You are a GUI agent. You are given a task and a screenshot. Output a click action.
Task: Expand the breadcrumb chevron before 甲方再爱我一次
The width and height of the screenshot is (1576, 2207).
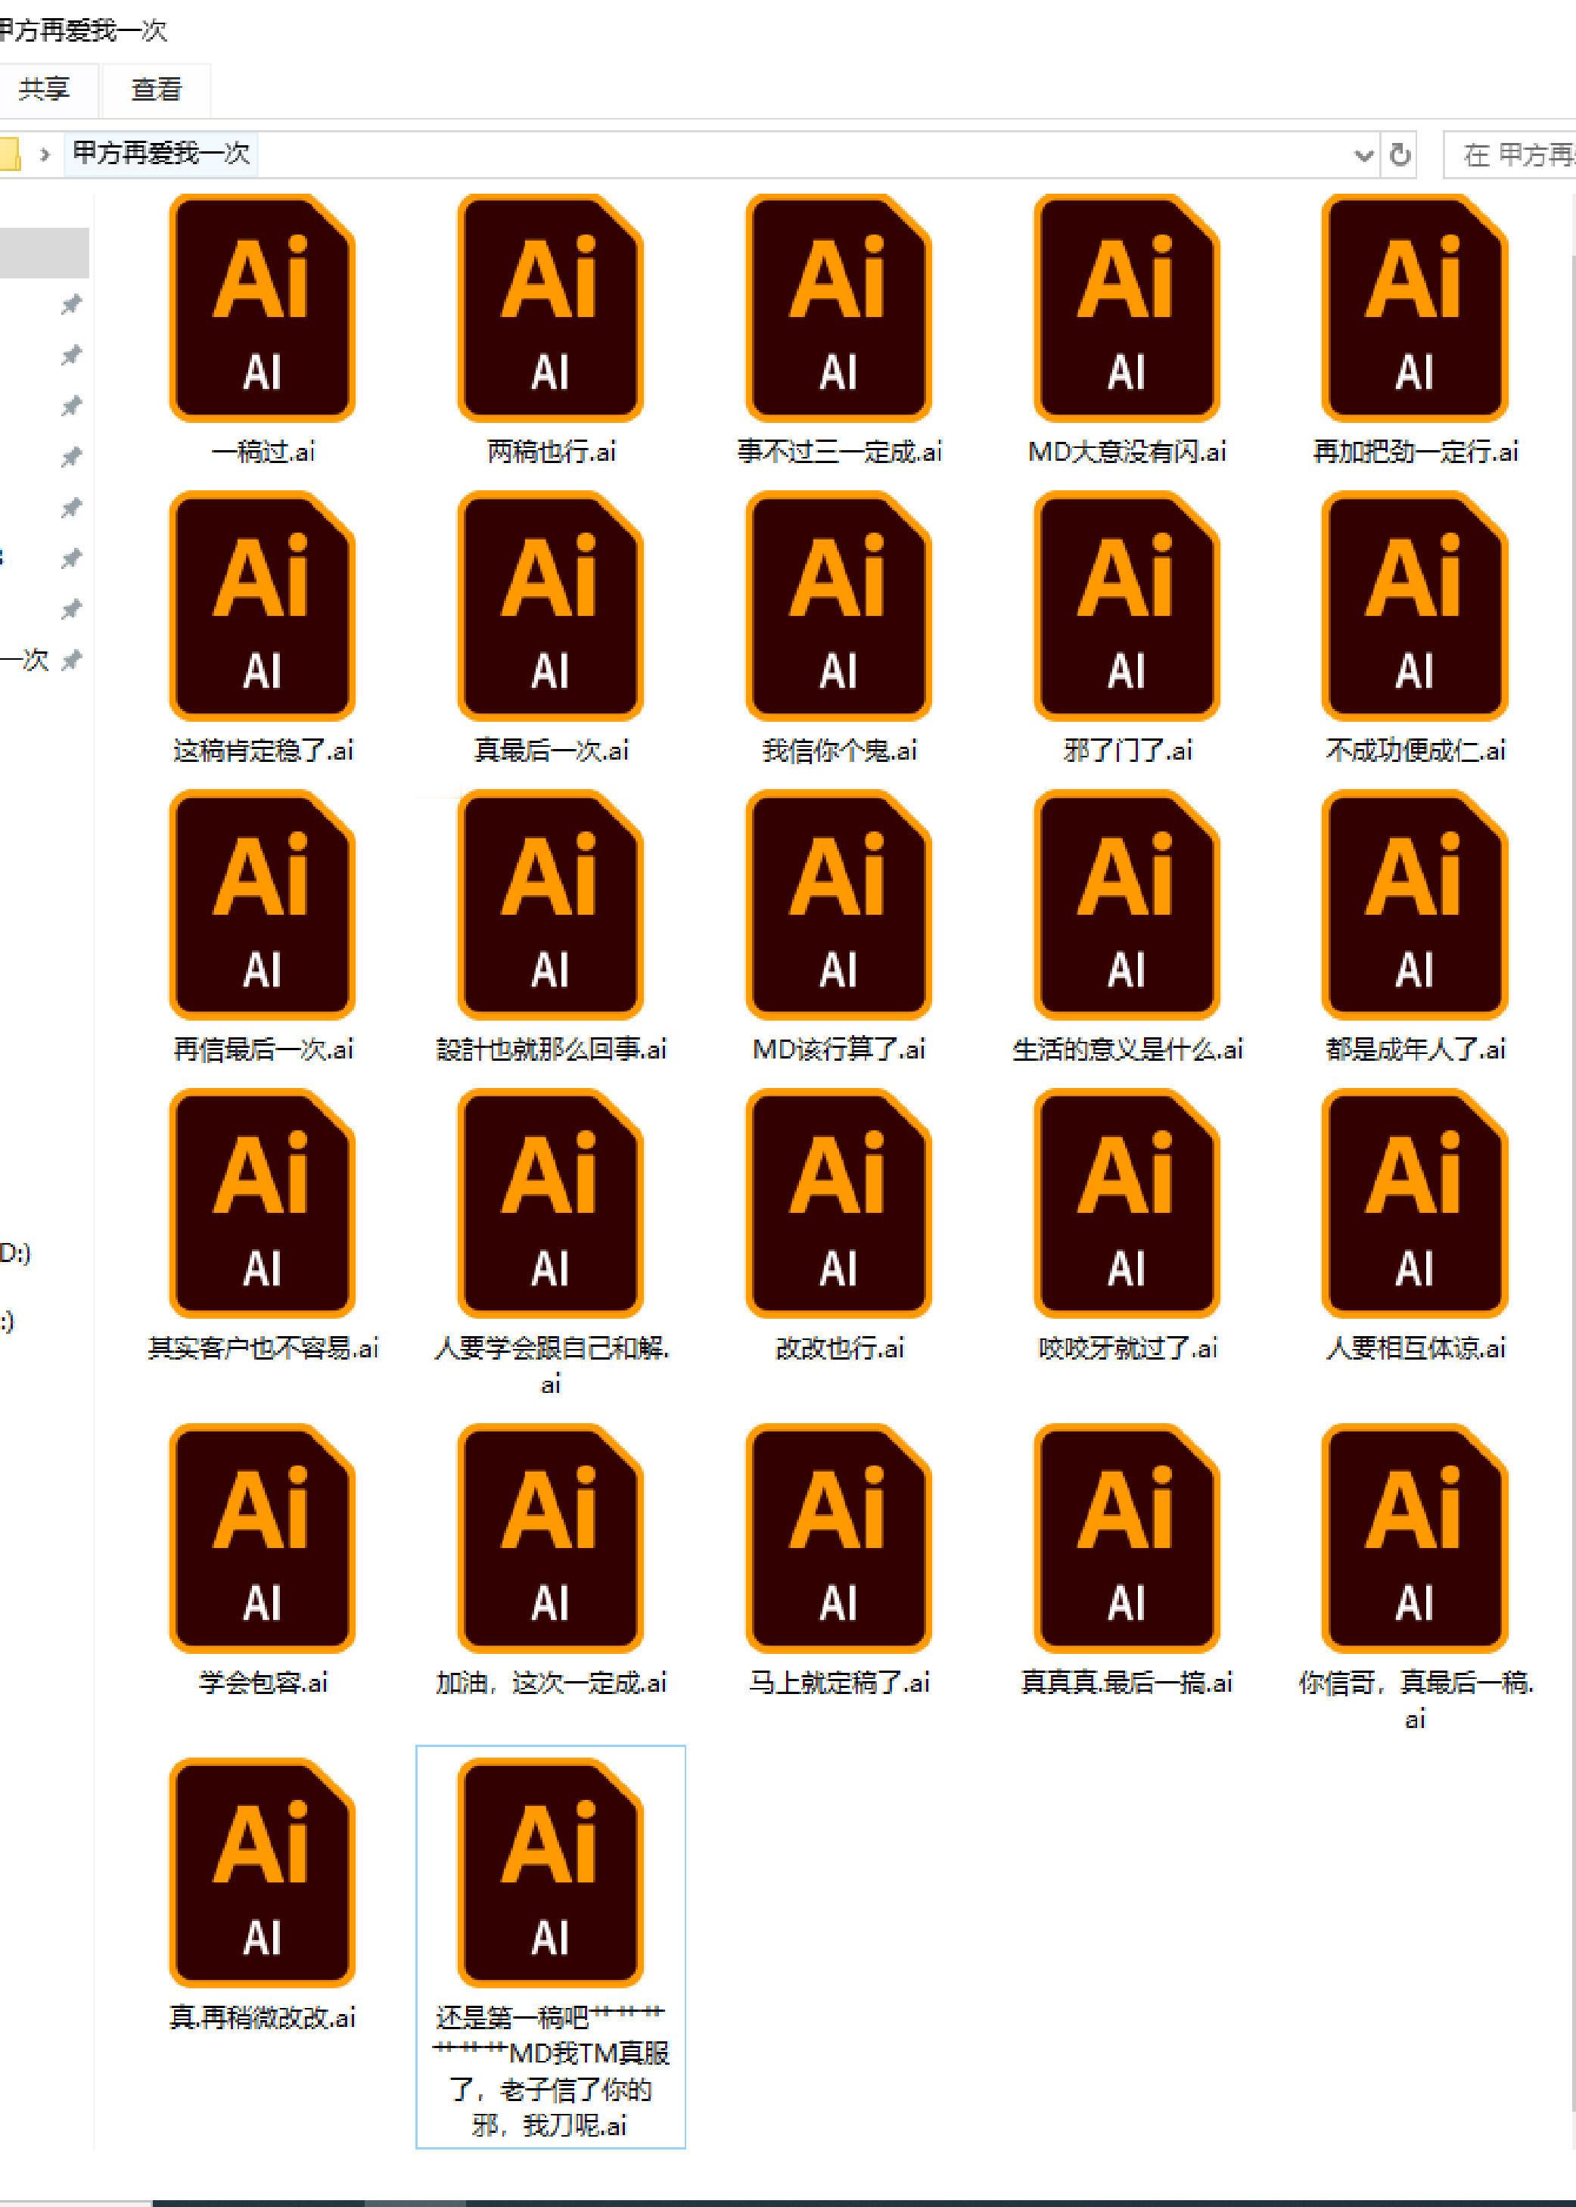pos(45,154)
